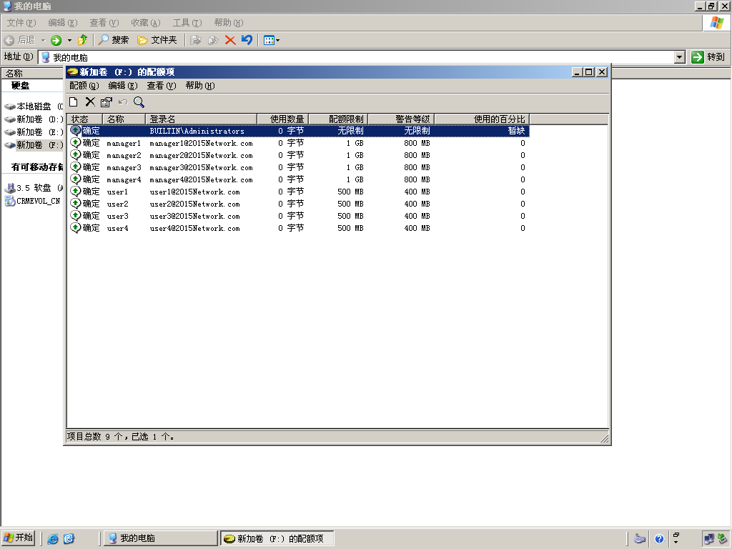The width and height of the screenshot is (732, 549).
Task: Click the 3.5 floppy drive icon
Action: coord(10,188)
